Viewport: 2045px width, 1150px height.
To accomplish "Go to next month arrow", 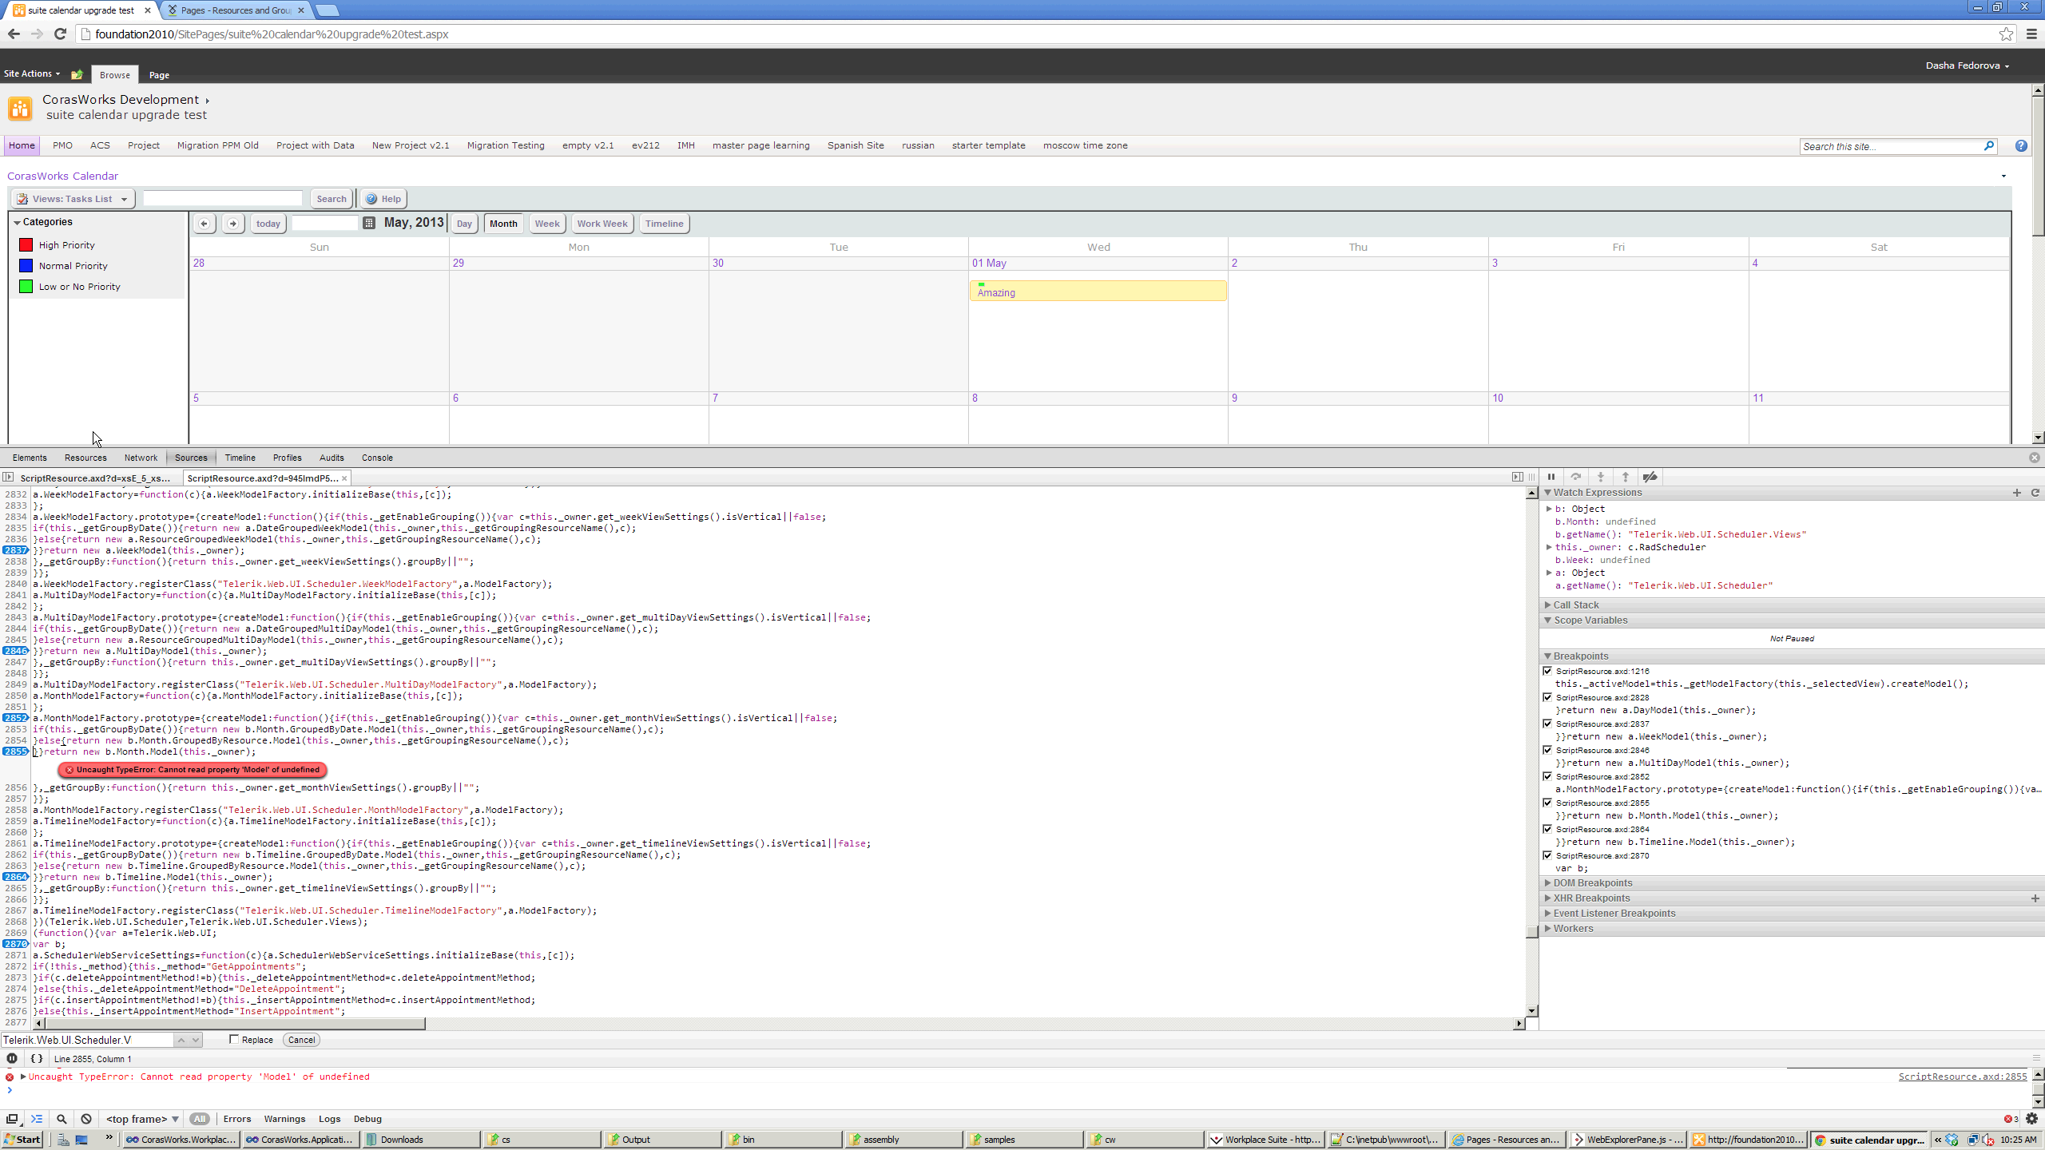I will [233, 224].
